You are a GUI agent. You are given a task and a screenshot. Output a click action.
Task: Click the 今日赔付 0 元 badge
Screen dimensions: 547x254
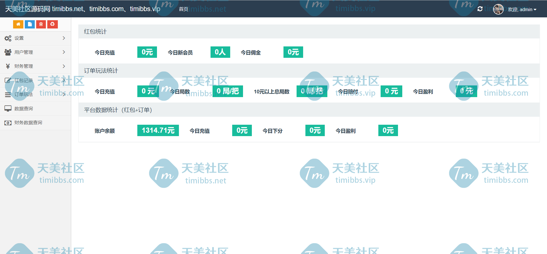391,91
